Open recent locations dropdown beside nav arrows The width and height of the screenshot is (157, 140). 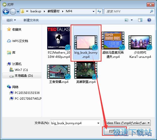pyautogui.click(x=18, y=12)
